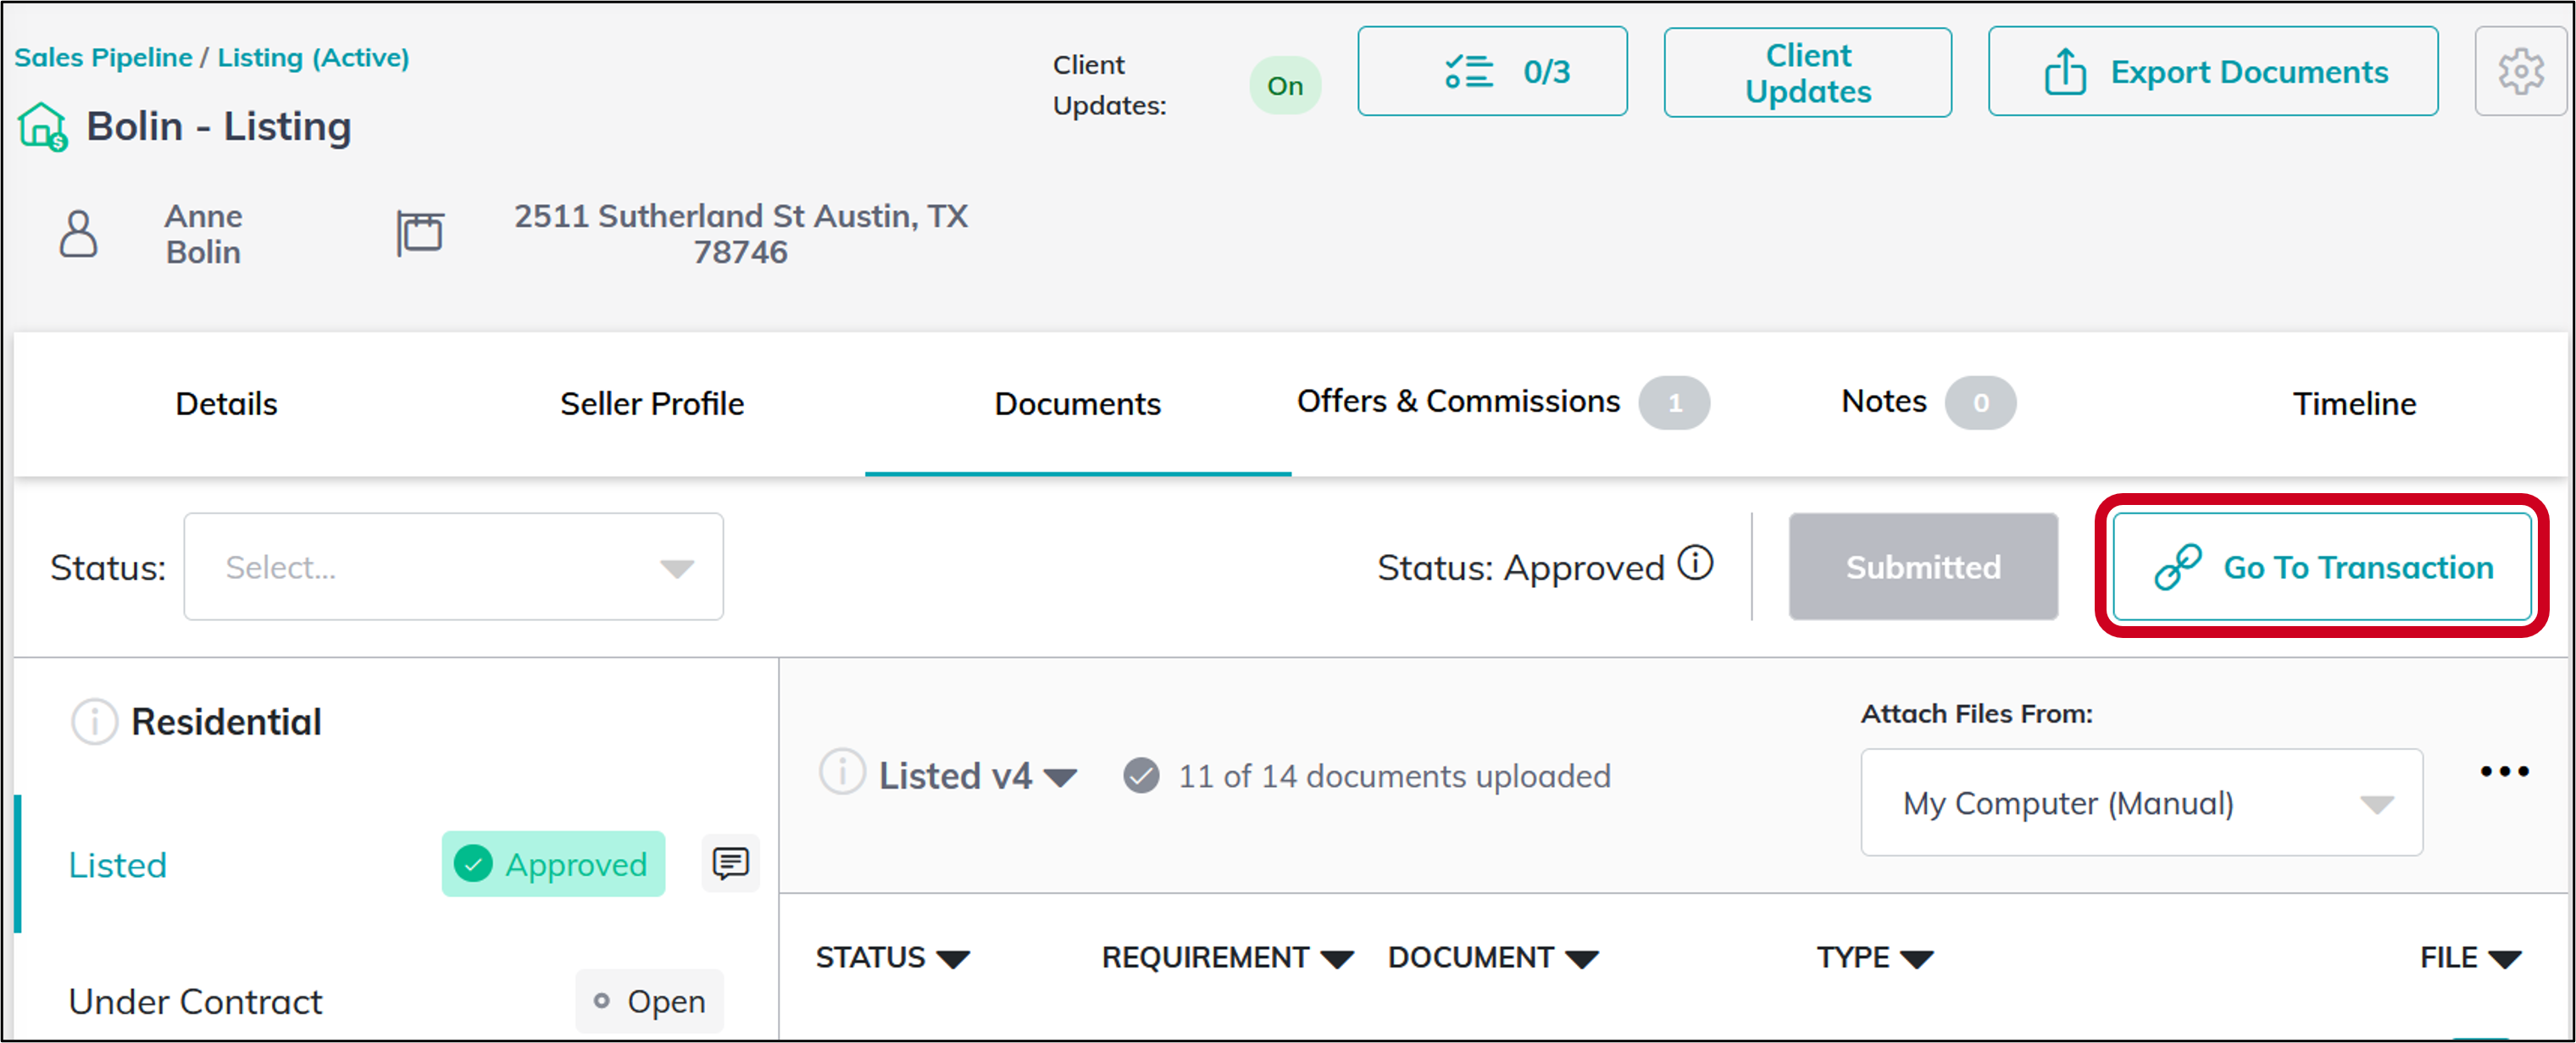Click the Export Documents upload icon
Viewport: 2576px width, 1043px height.
pyautogui.click(x=2066, y=71)
